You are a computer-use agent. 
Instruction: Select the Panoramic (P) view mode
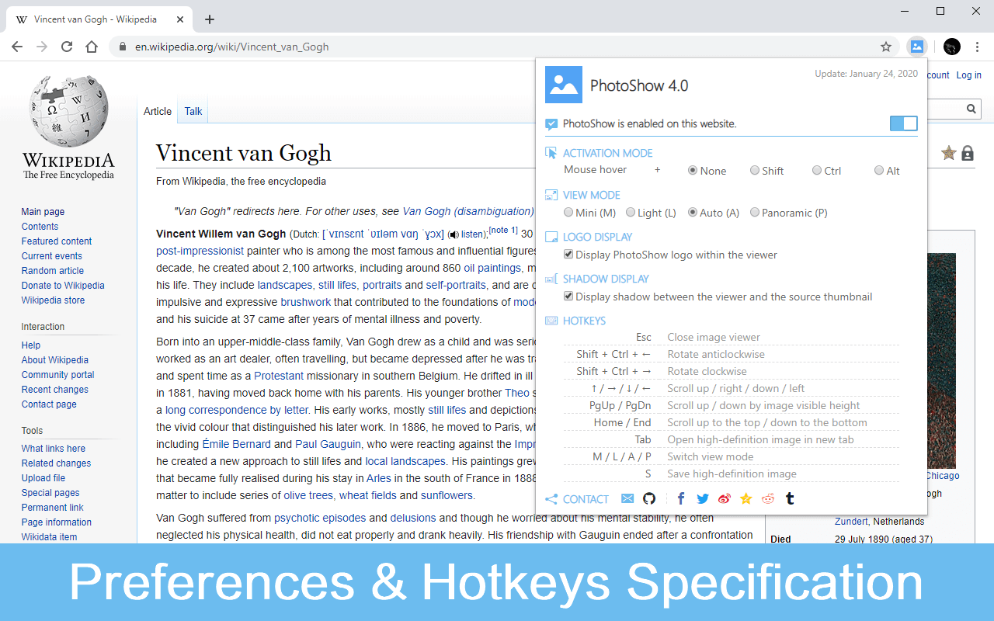755,213
